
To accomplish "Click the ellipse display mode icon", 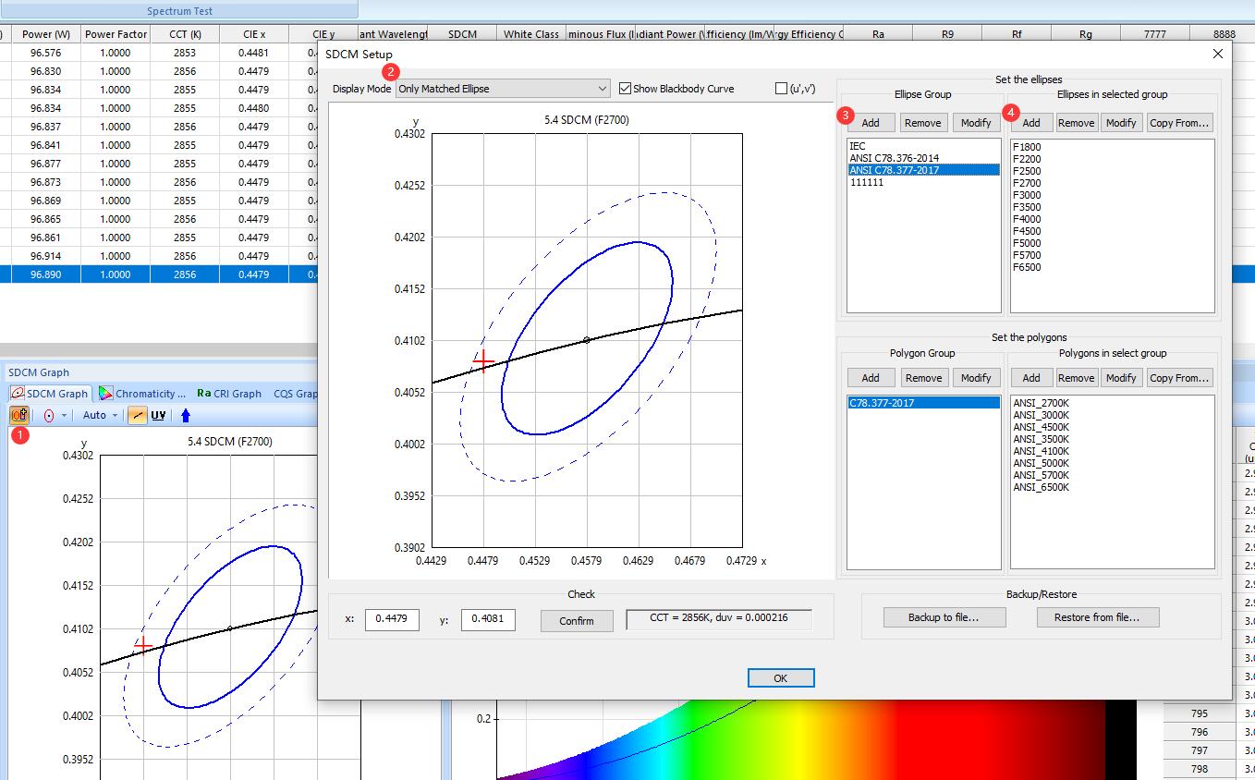I will point(48,416).
